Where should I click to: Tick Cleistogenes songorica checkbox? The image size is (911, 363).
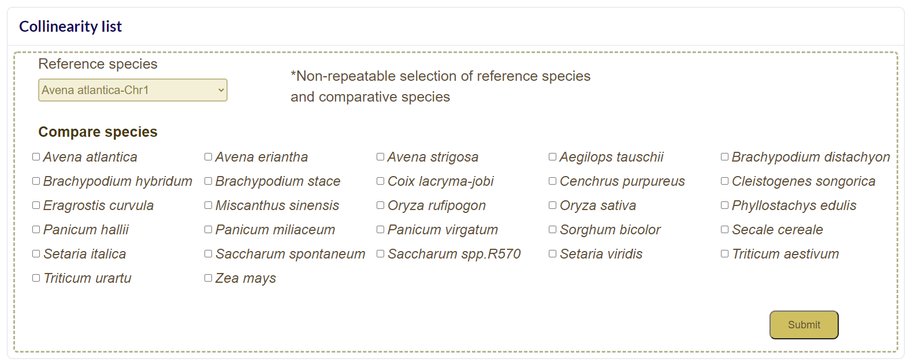(725, 181)
